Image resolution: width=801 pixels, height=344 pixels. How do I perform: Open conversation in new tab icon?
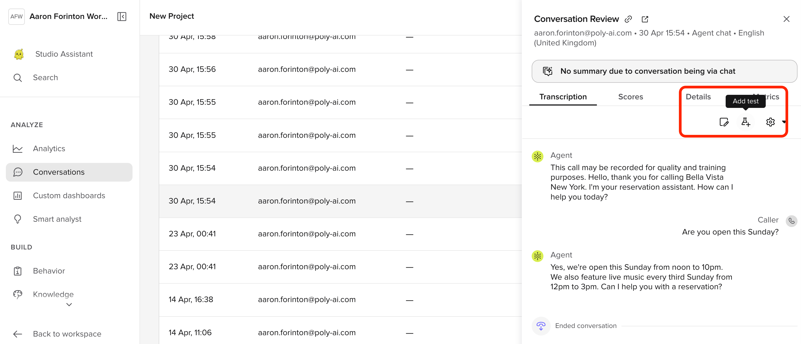[x=645, y=19]
